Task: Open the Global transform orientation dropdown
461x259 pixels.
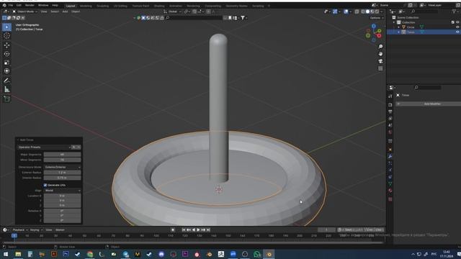Action: click(173, 12)
